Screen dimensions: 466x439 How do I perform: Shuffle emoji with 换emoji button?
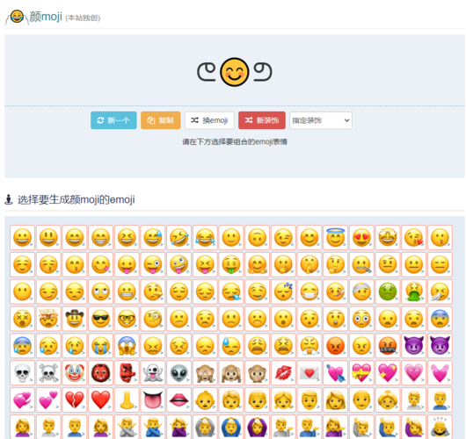(209, 120)
